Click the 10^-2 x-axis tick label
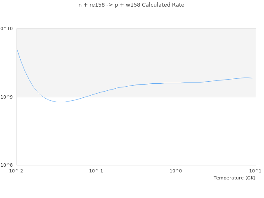The width and height of the screenshot is (264, 198). [16, 171]
